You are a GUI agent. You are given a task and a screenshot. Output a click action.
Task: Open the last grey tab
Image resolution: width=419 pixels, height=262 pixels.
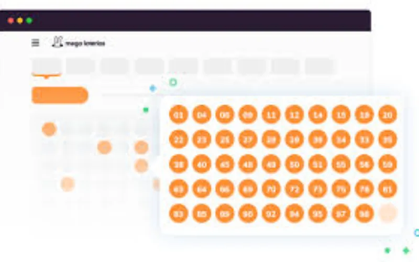[x=319, y=67]
